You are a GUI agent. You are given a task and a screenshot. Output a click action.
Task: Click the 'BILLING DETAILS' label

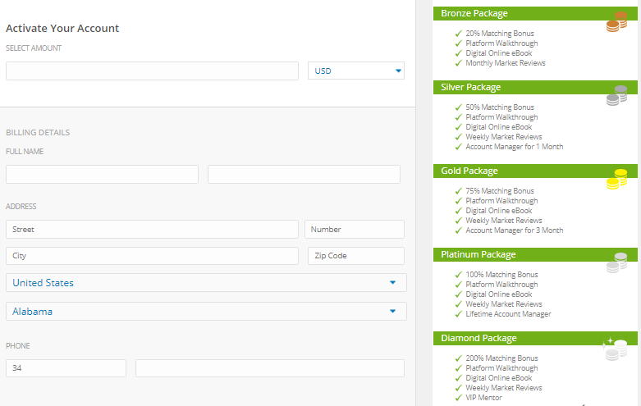[38, 132]
